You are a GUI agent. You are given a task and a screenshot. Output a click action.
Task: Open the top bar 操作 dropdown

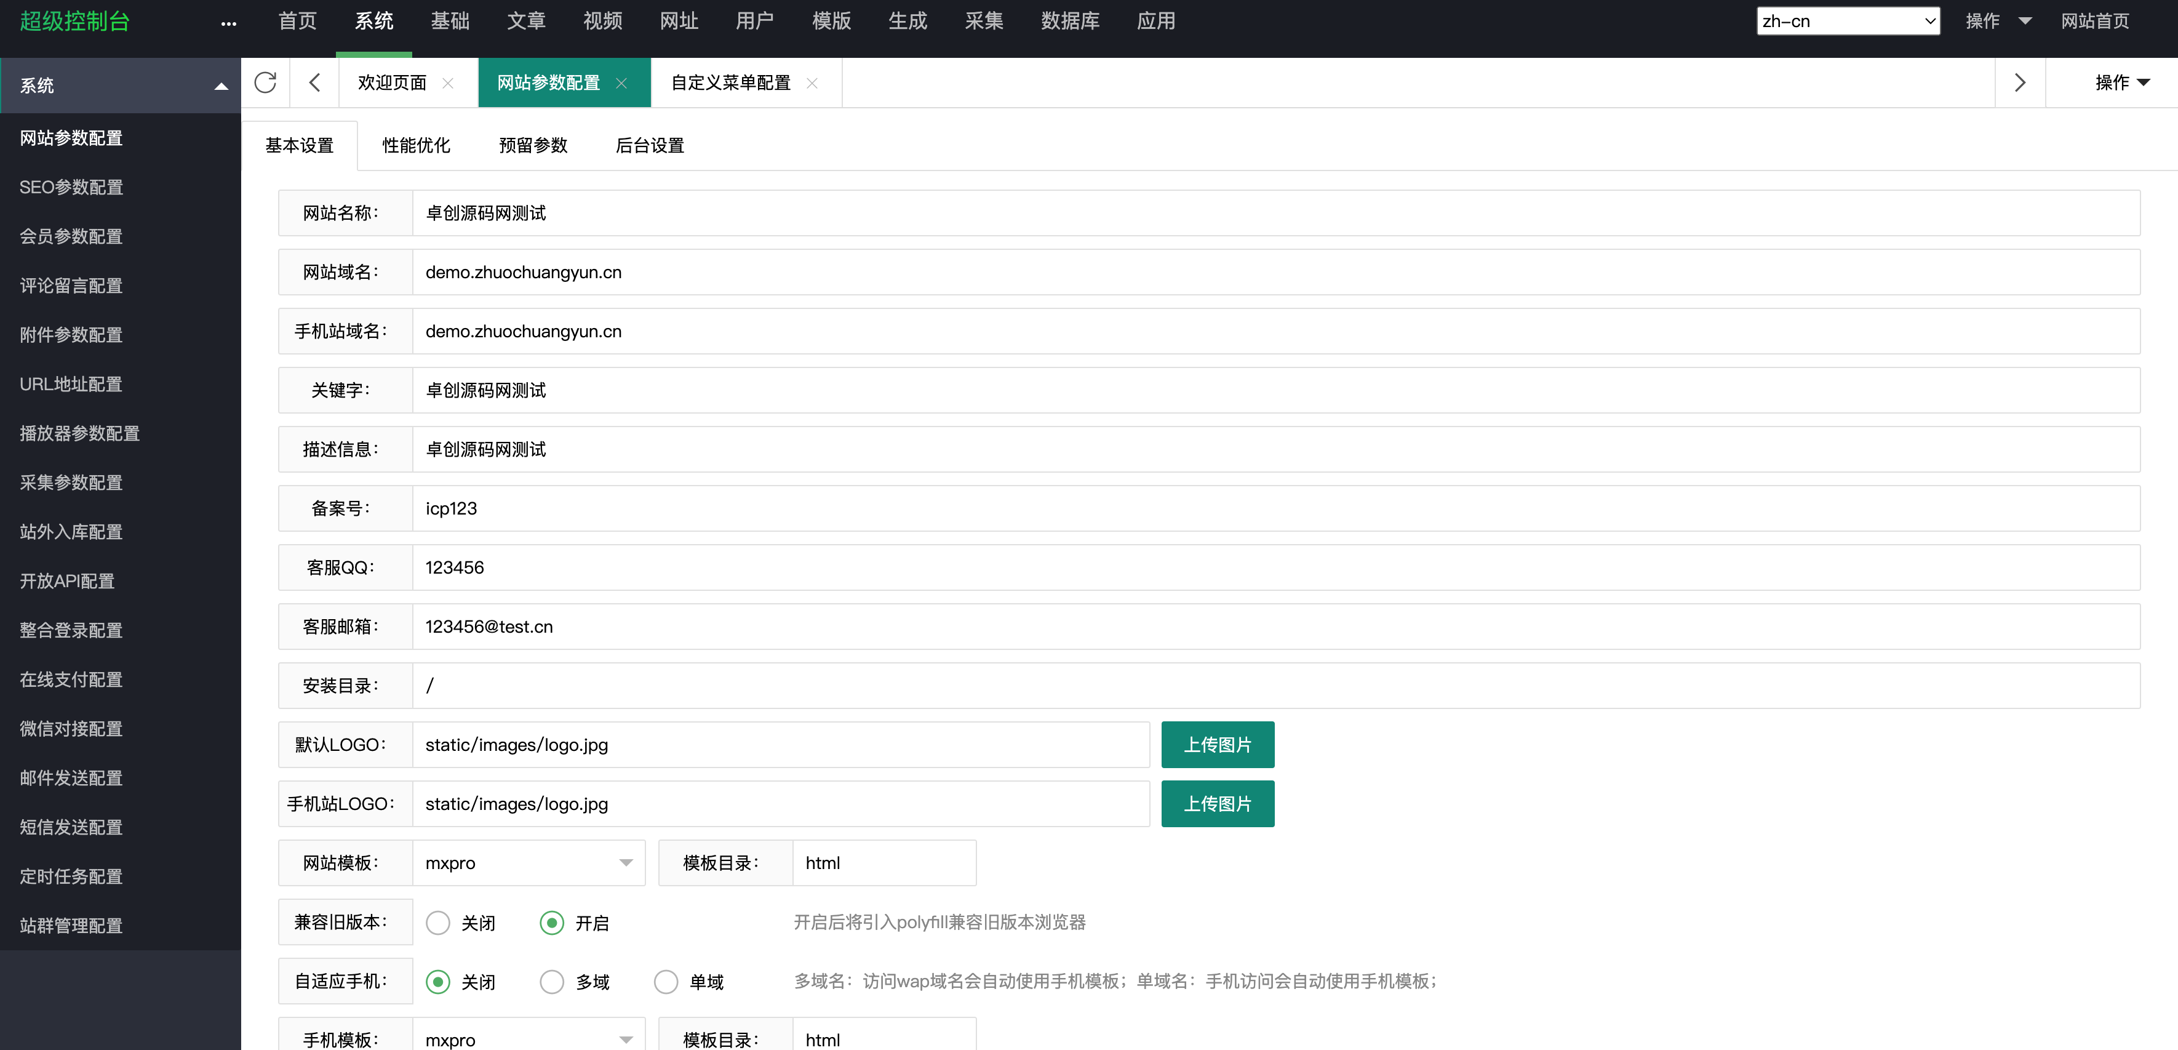[1998, 21]
